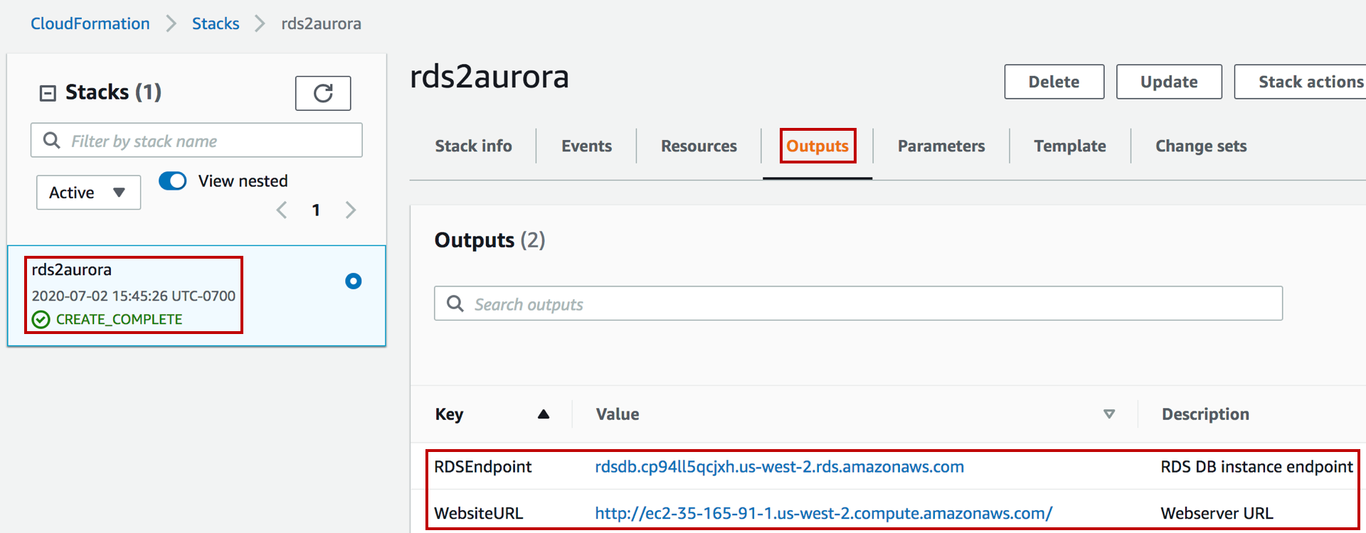Click the Outputs (2) heading
Image resolution: width=1366 pixels, height=533 pixels.
(489, 240)
